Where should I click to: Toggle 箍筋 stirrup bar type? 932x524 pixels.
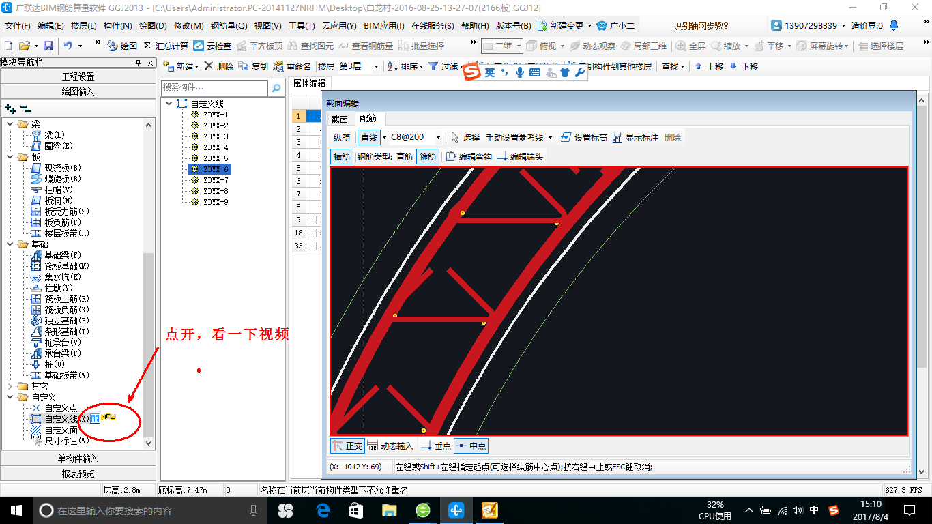point(428,156)
